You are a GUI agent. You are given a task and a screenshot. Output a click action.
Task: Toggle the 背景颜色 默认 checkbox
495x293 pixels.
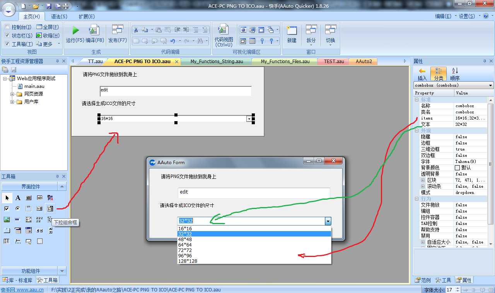click(x=457, y=168)
